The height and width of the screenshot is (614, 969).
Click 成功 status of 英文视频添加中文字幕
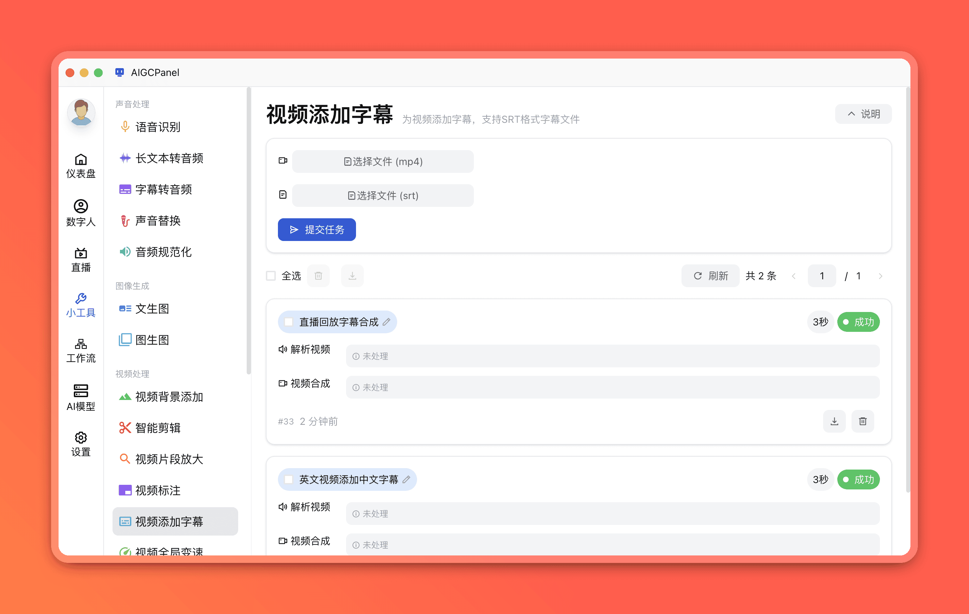[858, 479]
